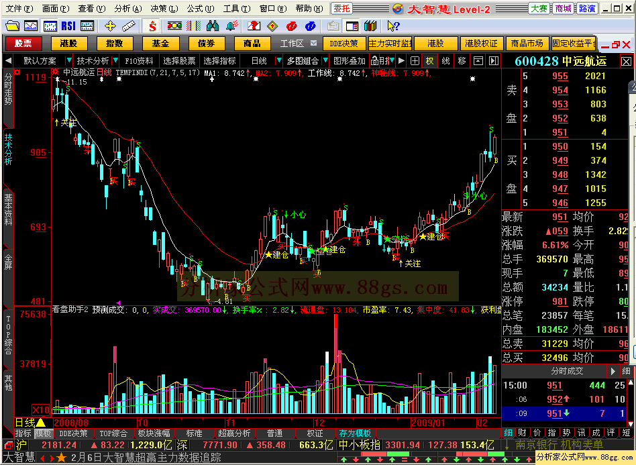Click the crosshair grid icon in chart toolbar
This screenshot has height=465, width=636.
pyautogui.click(x=415, y=61)
